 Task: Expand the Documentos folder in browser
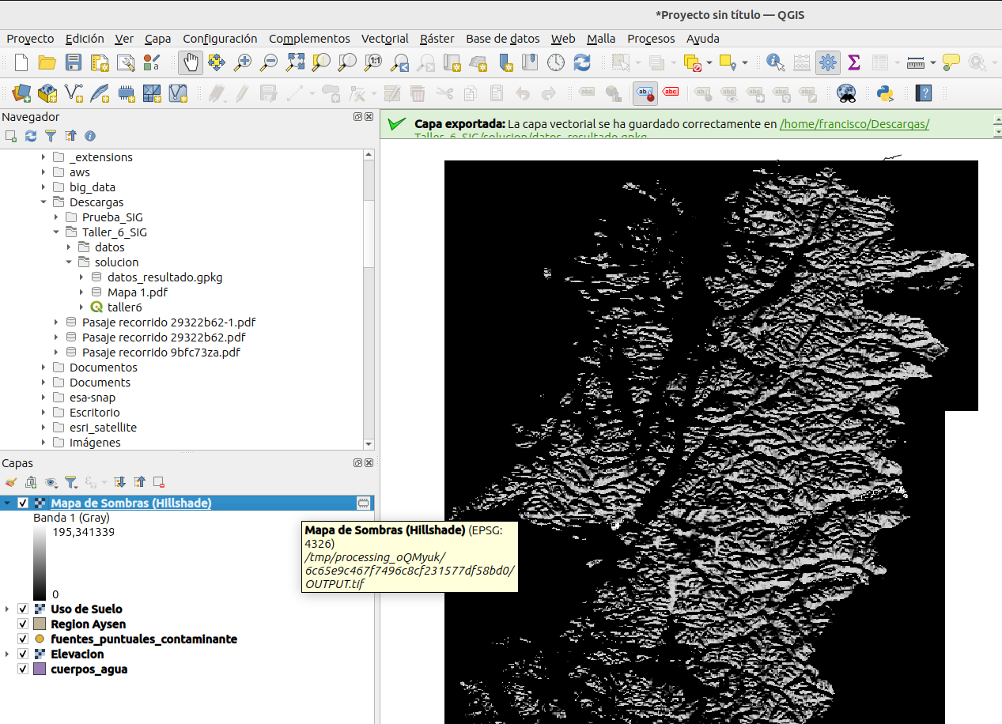44,368
